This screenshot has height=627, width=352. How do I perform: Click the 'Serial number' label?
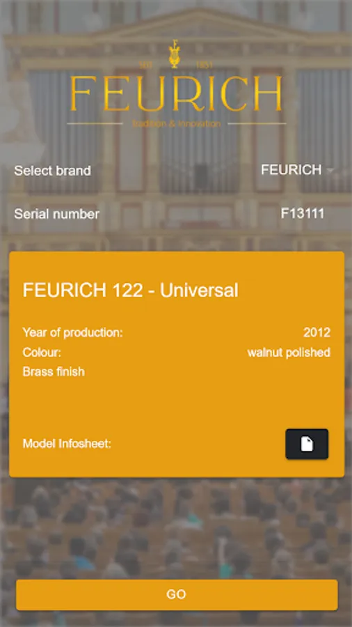click(x=56, y=214)
